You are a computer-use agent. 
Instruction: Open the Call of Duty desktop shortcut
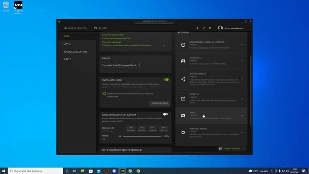tap(18, 7)
